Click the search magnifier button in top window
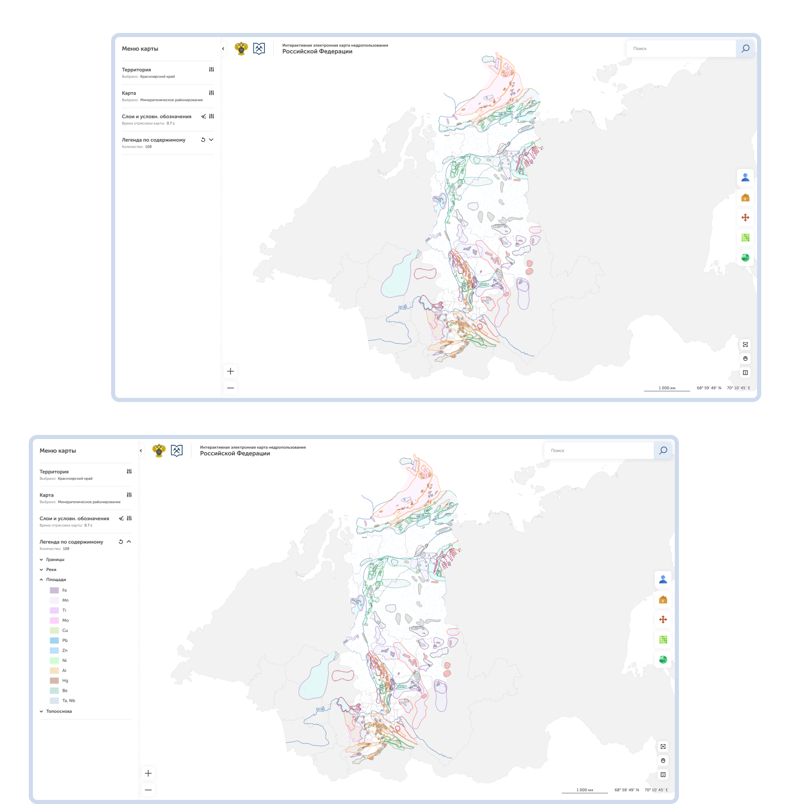790x804 pixels. [x=745, y=49]
